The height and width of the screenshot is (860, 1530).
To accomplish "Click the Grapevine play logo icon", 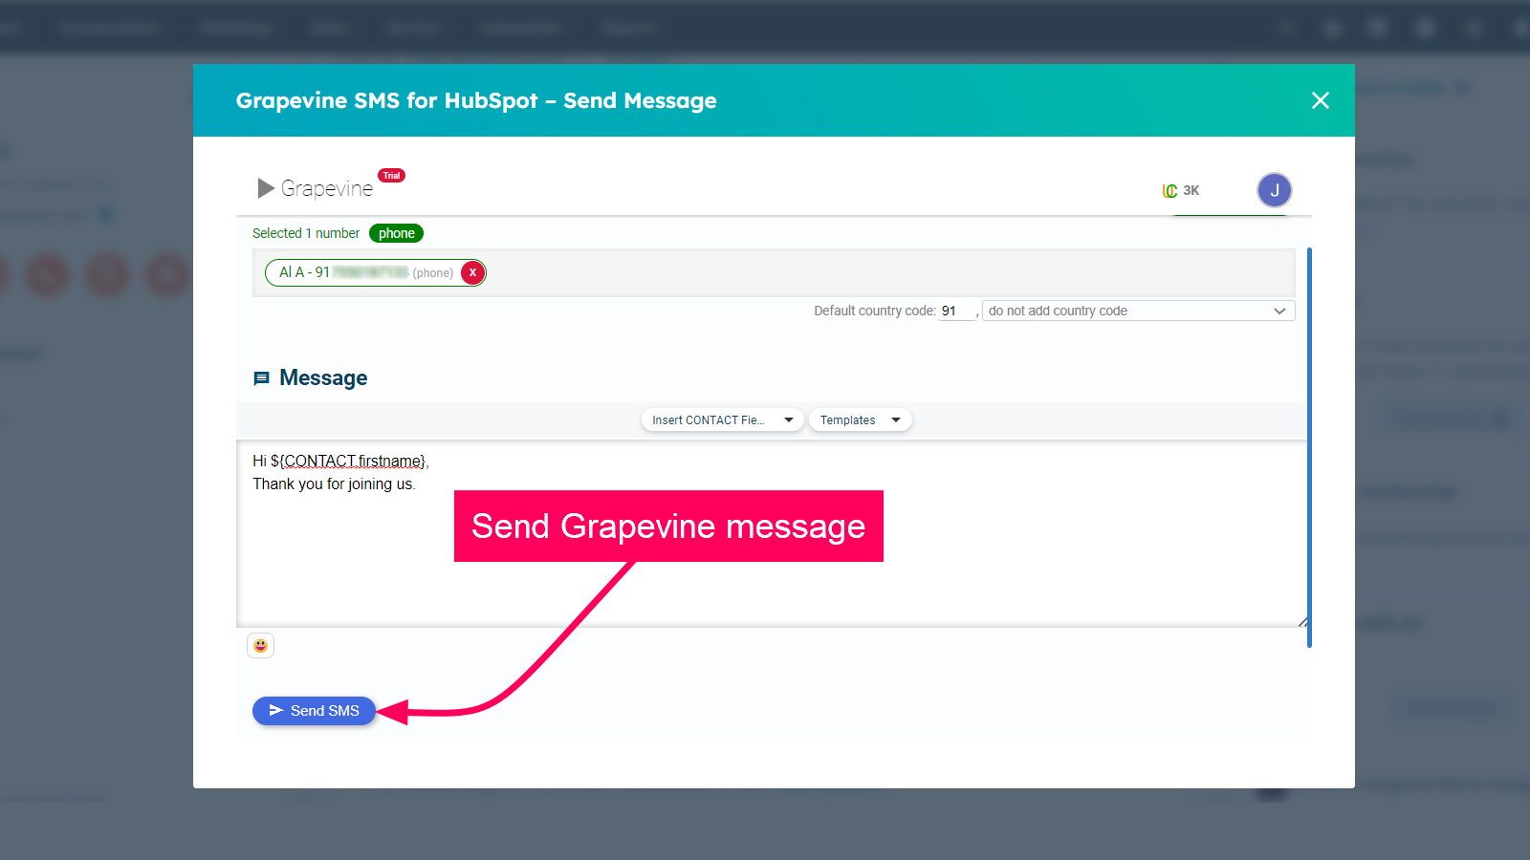I will click(x=265, y=188).
